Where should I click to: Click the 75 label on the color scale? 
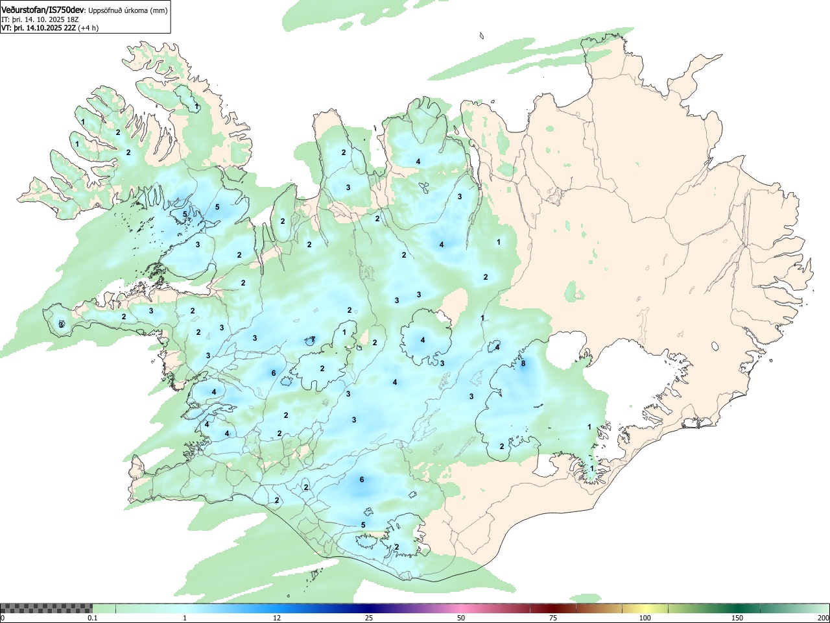pos(553,618)
